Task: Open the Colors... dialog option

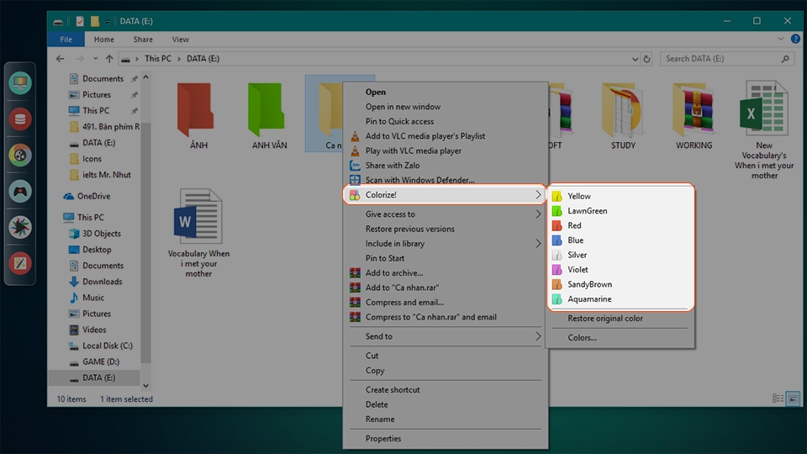Action: 582,338
